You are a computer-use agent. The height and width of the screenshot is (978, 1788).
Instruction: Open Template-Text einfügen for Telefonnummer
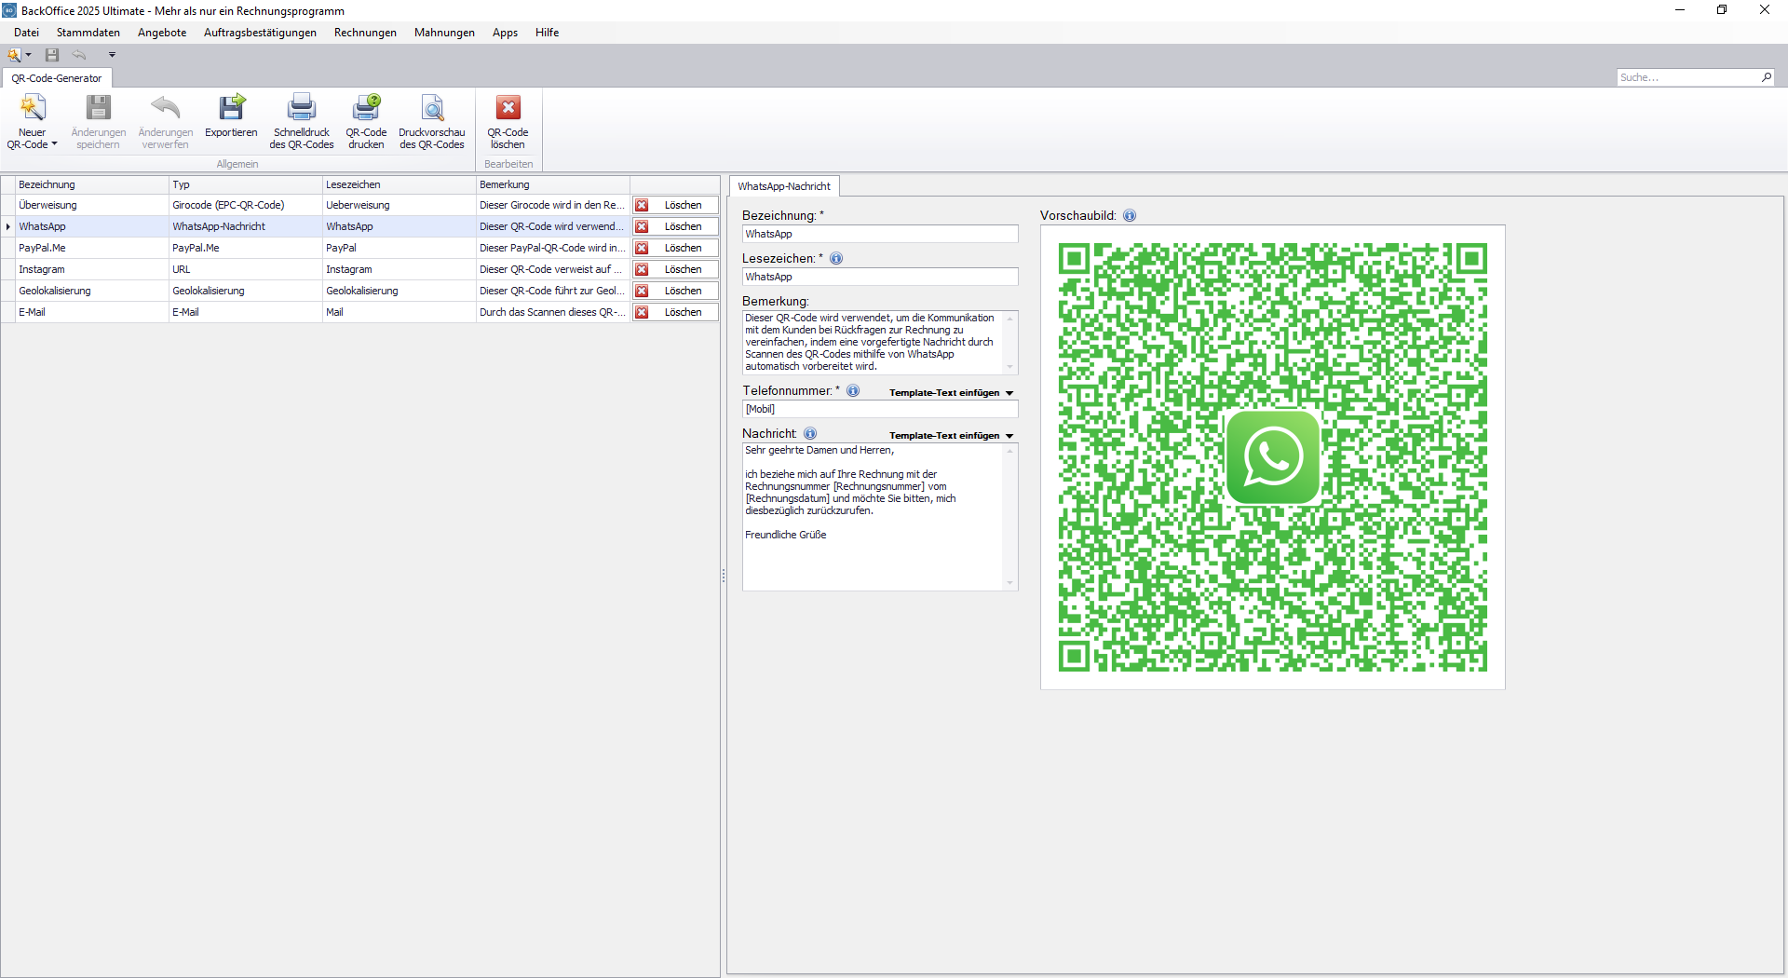951,392
